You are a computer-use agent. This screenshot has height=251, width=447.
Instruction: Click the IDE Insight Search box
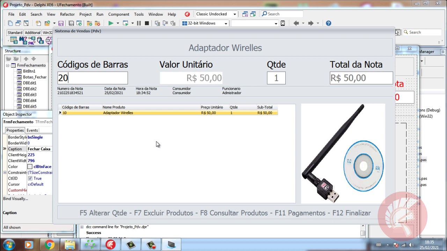[x=283, y=14]
